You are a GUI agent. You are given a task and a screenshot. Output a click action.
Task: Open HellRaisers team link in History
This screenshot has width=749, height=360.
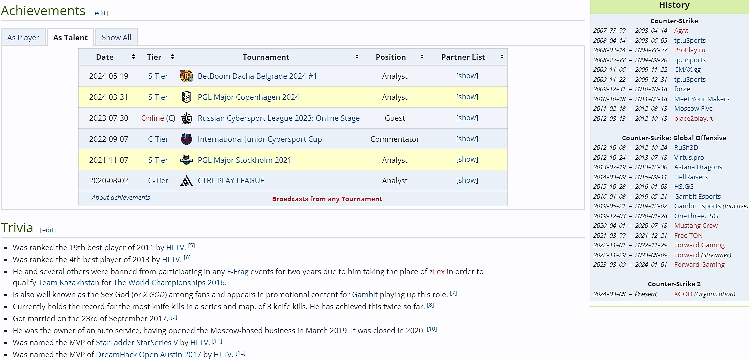[x=691, y=177]
